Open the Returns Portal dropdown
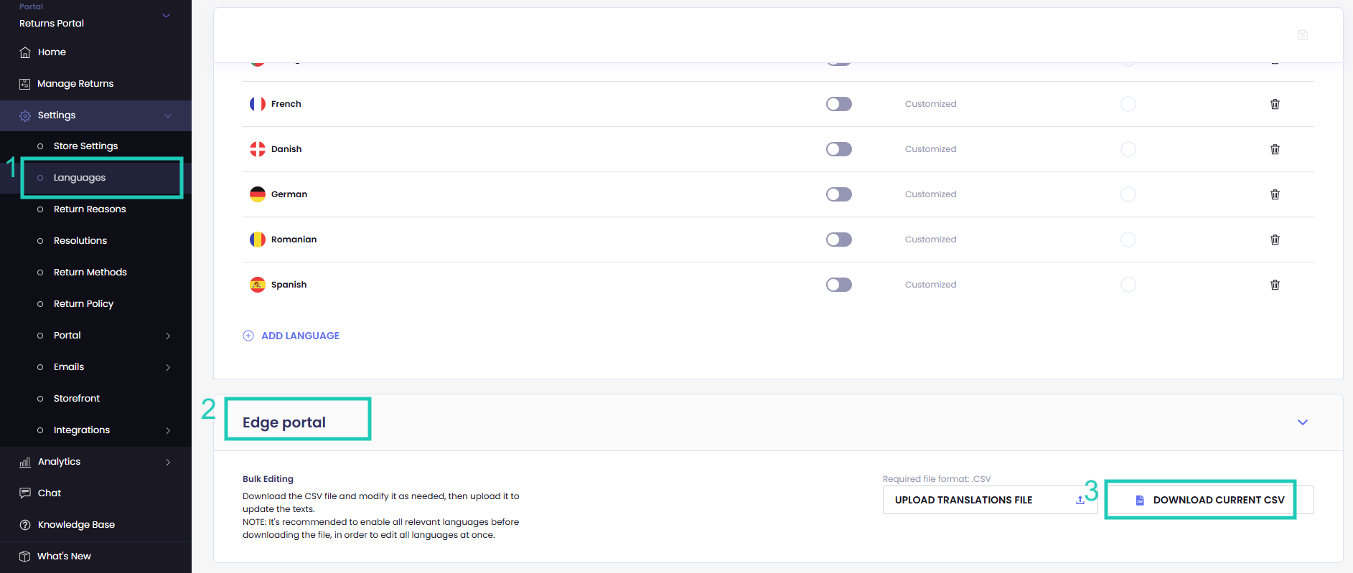Screen dimensions: 1353x573 (x=166, y=16)
